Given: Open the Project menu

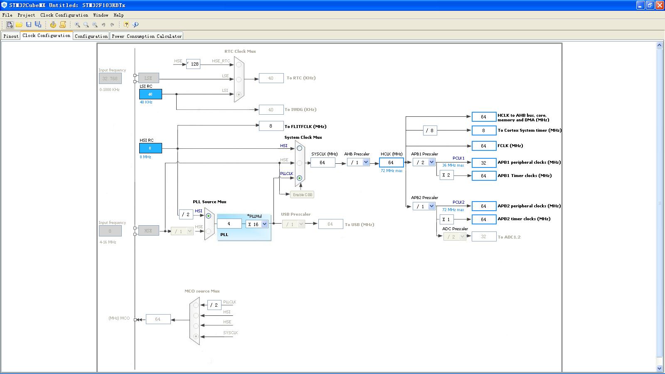Looking at the screenshot, I should coord(26,15).
